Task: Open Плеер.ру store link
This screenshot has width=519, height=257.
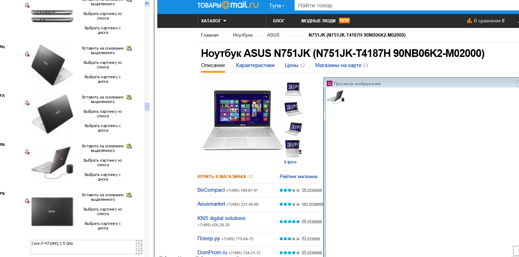Action: coord(209,239)
